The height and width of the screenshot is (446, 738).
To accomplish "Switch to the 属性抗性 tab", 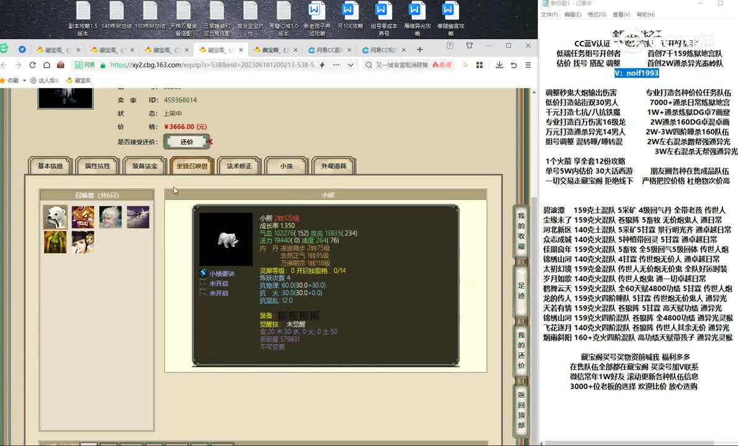I will point(97,166).
